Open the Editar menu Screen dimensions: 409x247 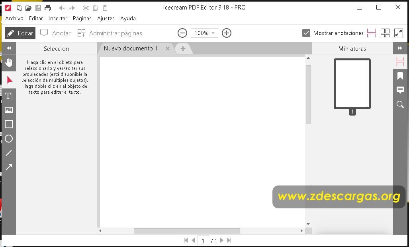coord(36,18)
